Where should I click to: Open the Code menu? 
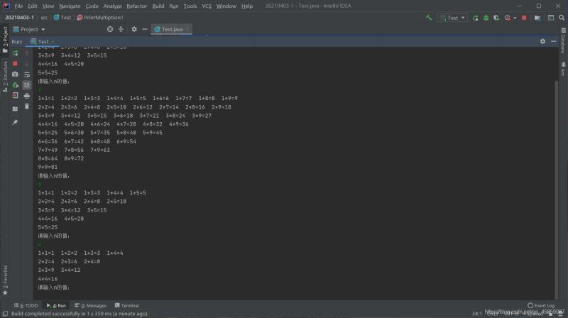(92, 6)
